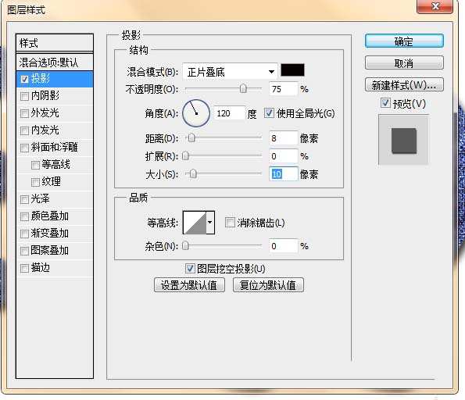This screenshot has width=465, height=400.
Task: Toggle 消除锯齿(L) checkbox
Action: 230,223
